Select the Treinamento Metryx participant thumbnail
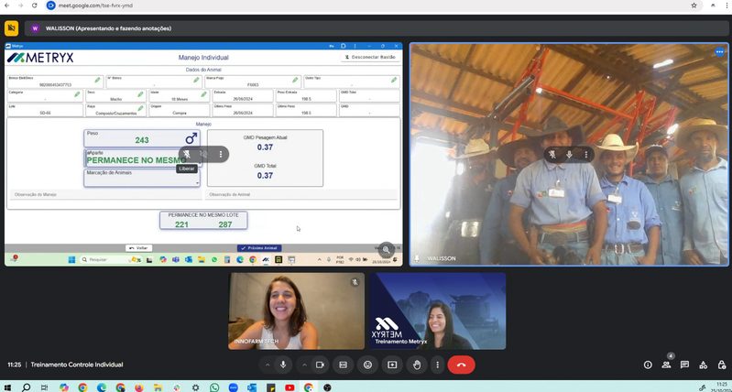The image size is (732, 392). [437, 311]
